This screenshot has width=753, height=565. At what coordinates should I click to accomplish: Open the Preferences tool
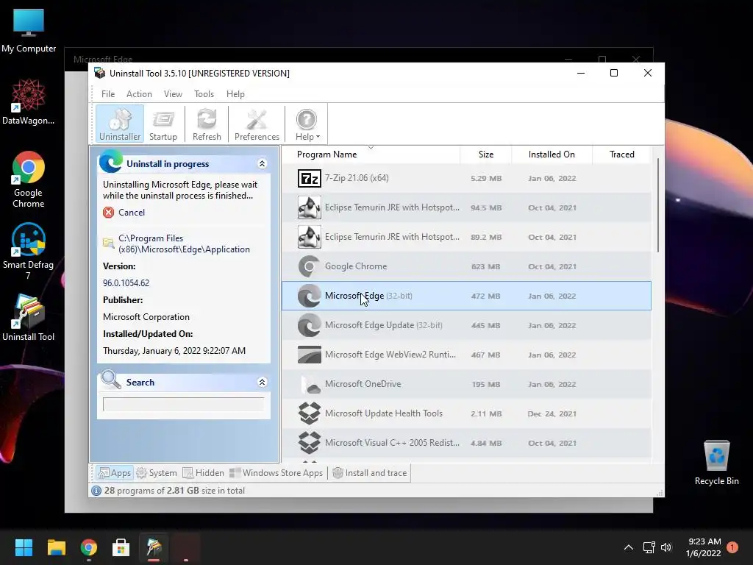pyautogui.click(x=257, y=124)
